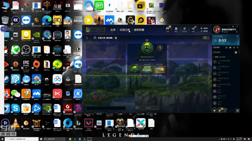Click the search field beside client logo
This screenshot has height=141, width=252.
(98, 30)
